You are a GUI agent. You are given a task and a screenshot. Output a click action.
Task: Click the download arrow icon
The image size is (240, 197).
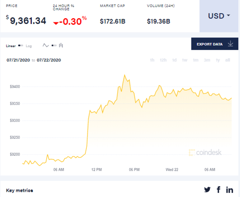[230, 44]
